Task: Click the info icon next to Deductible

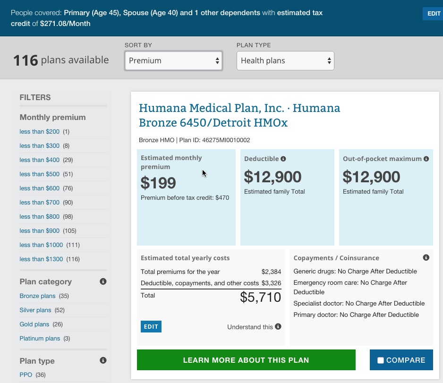Action: [x=283, y=159]
